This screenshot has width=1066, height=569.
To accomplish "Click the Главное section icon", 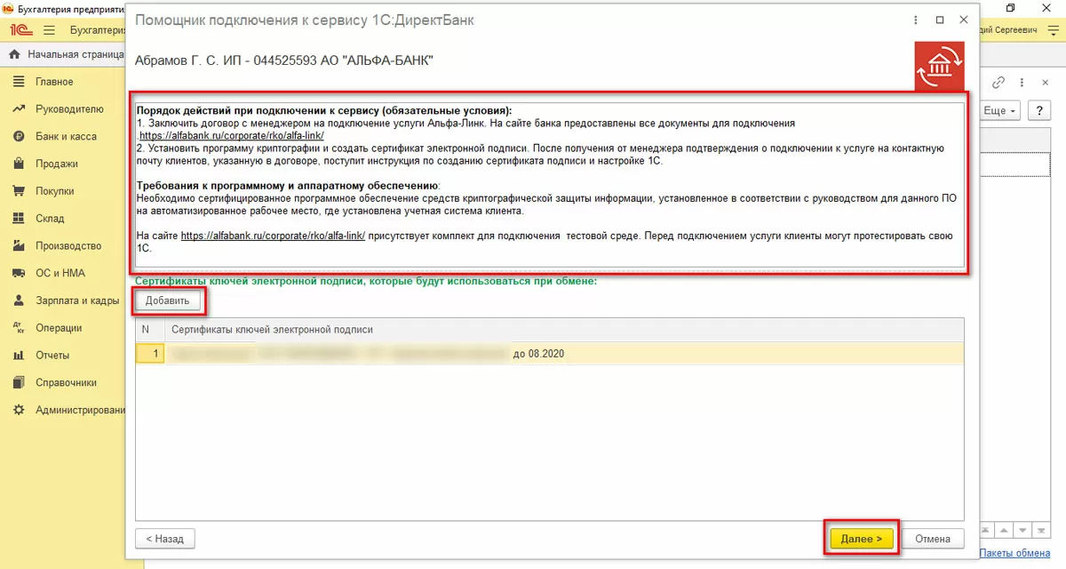I will pyautogui.click(x=18, y=82).
